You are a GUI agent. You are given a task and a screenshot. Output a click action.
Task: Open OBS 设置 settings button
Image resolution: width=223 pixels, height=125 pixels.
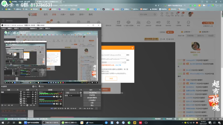click(x=92, y=103)
